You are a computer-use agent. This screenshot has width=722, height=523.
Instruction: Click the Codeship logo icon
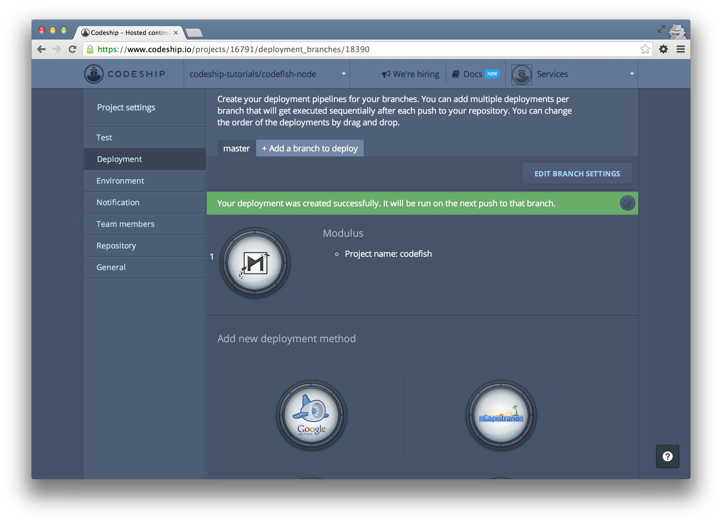[94, 74]
